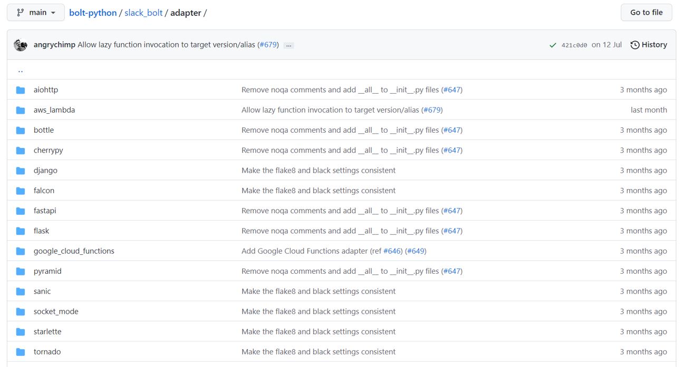Click the aws_lambda folder icon
This screenshot has height=367, width=682.
click(21, 110)
